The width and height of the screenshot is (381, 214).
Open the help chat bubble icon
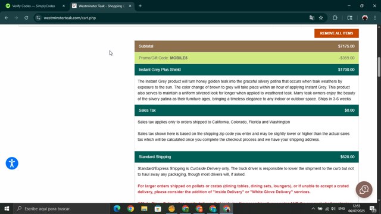364,190
